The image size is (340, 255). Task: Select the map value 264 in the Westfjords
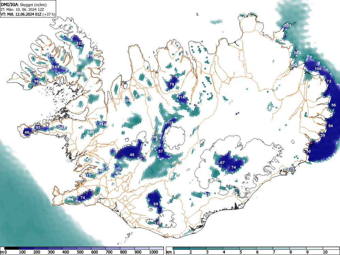pyautogui.click(x=49, y=56)
